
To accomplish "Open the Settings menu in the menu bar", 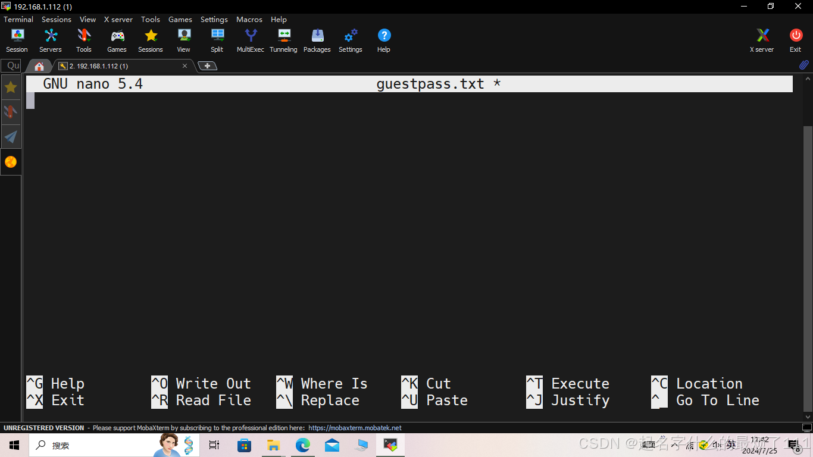I will click(214, 19).
